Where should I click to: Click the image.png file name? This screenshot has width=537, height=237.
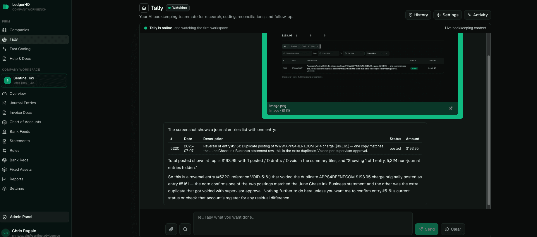click(278, 106)
